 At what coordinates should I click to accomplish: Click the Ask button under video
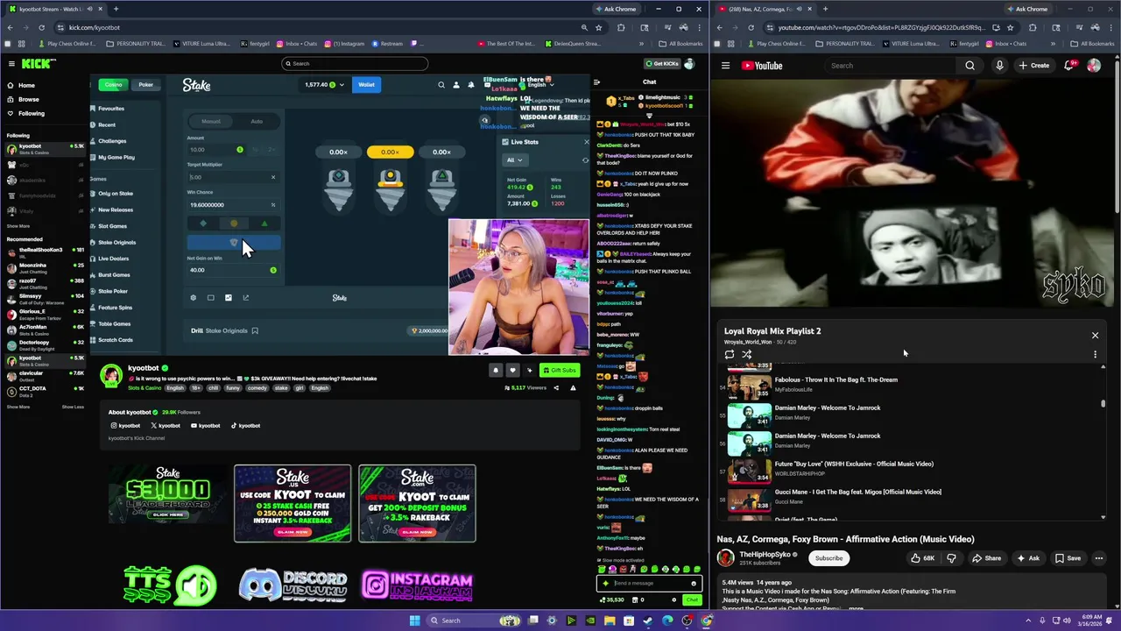[x=1028, y=558]
